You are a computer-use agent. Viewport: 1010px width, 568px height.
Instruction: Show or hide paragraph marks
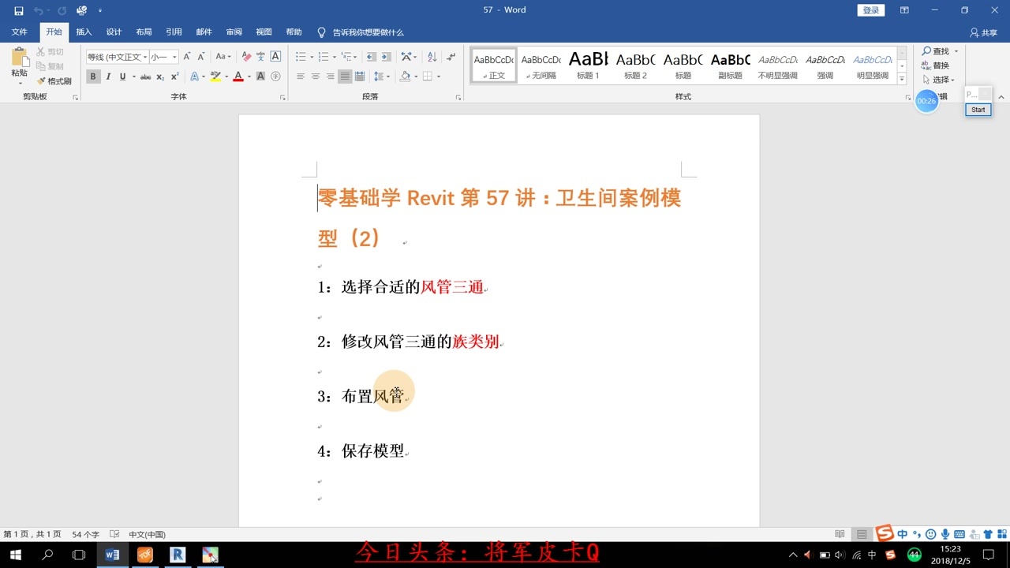click(x=451, y=57)
